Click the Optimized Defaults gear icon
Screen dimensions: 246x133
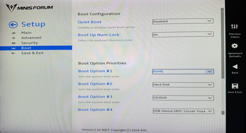tap(235, 46)
